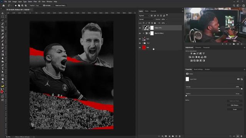
Task: Select the Rectangular Marquee tool
Action: click(3, 17)
